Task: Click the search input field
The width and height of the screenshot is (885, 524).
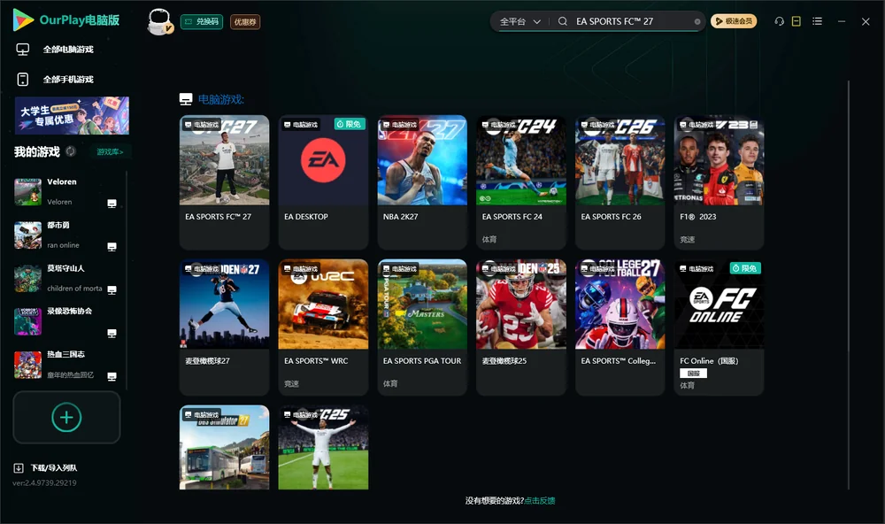Action: pyautogui.click(x=633, y=21)
